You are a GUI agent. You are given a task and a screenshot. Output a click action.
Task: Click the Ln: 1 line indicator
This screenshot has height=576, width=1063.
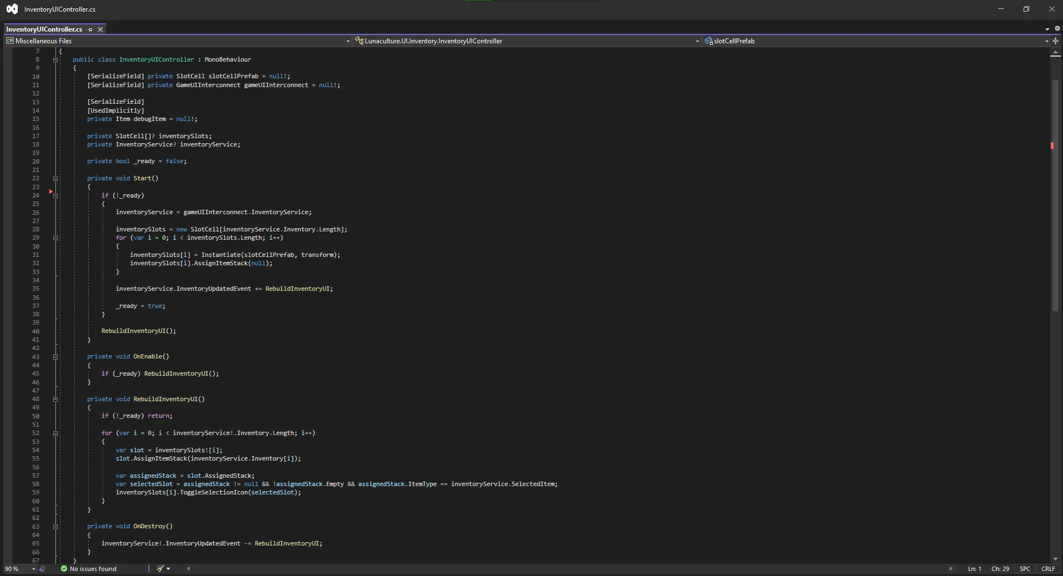coord(975,569)
